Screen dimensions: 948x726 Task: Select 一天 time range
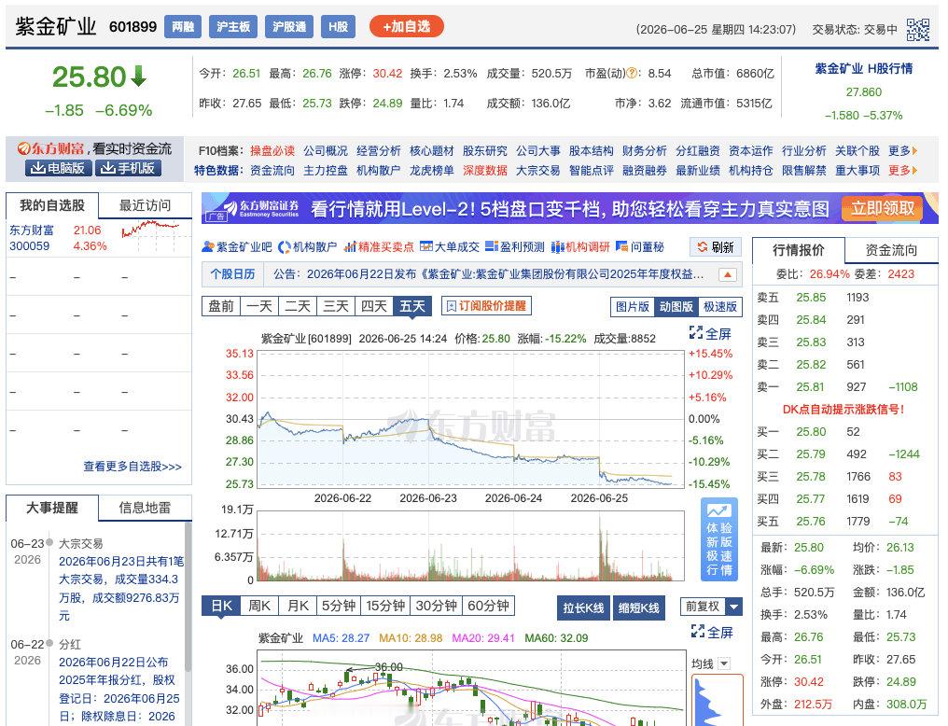click(x=259, y=306)
